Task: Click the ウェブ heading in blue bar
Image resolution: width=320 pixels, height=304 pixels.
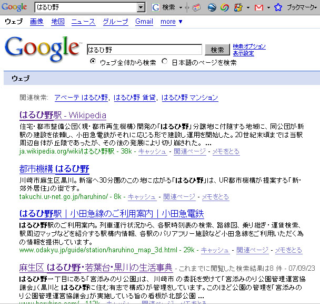Action: 21,78
